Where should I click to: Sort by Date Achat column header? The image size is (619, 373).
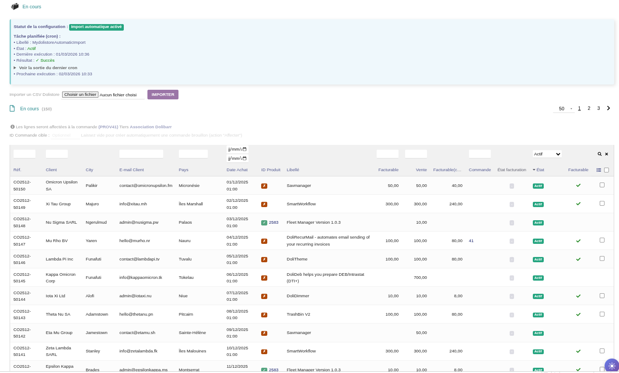click(x=237, y=170)
